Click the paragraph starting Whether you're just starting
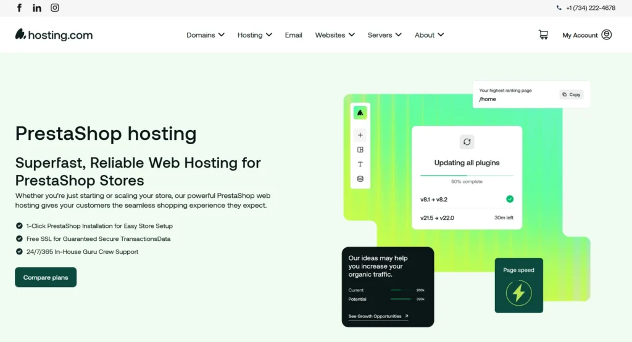 (143, 200)
